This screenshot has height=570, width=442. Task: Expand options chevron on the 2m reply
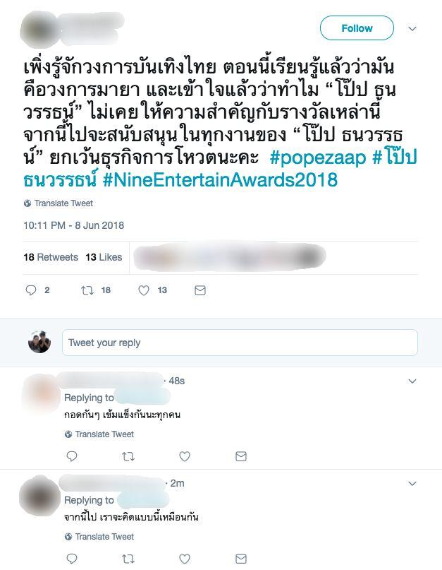point(412,484)
